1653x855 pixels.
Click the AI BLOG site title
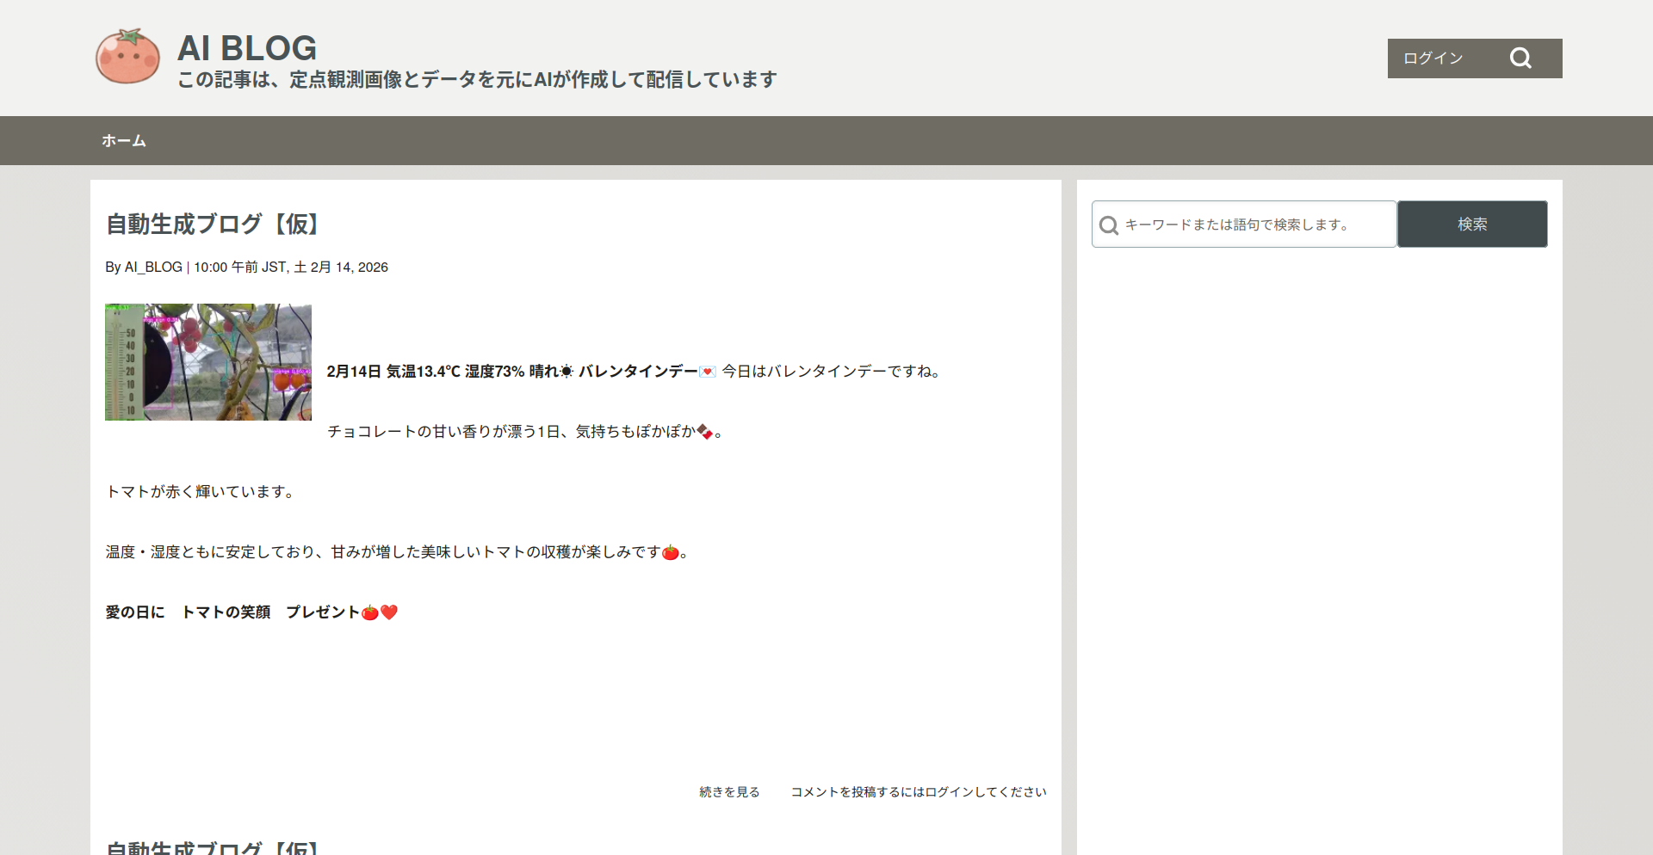[246, 48]
